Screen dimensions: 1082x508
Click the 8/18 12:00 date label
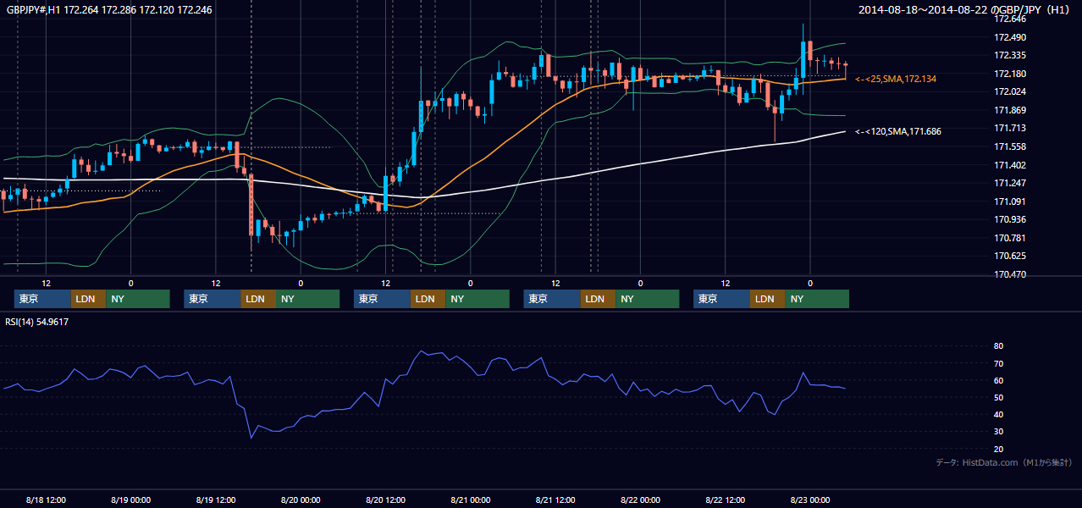pos(46,500)
